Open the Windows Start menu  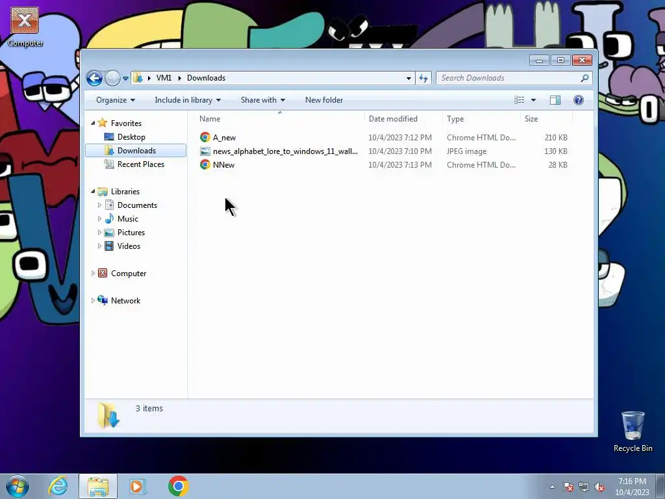(x=17, y=486)
